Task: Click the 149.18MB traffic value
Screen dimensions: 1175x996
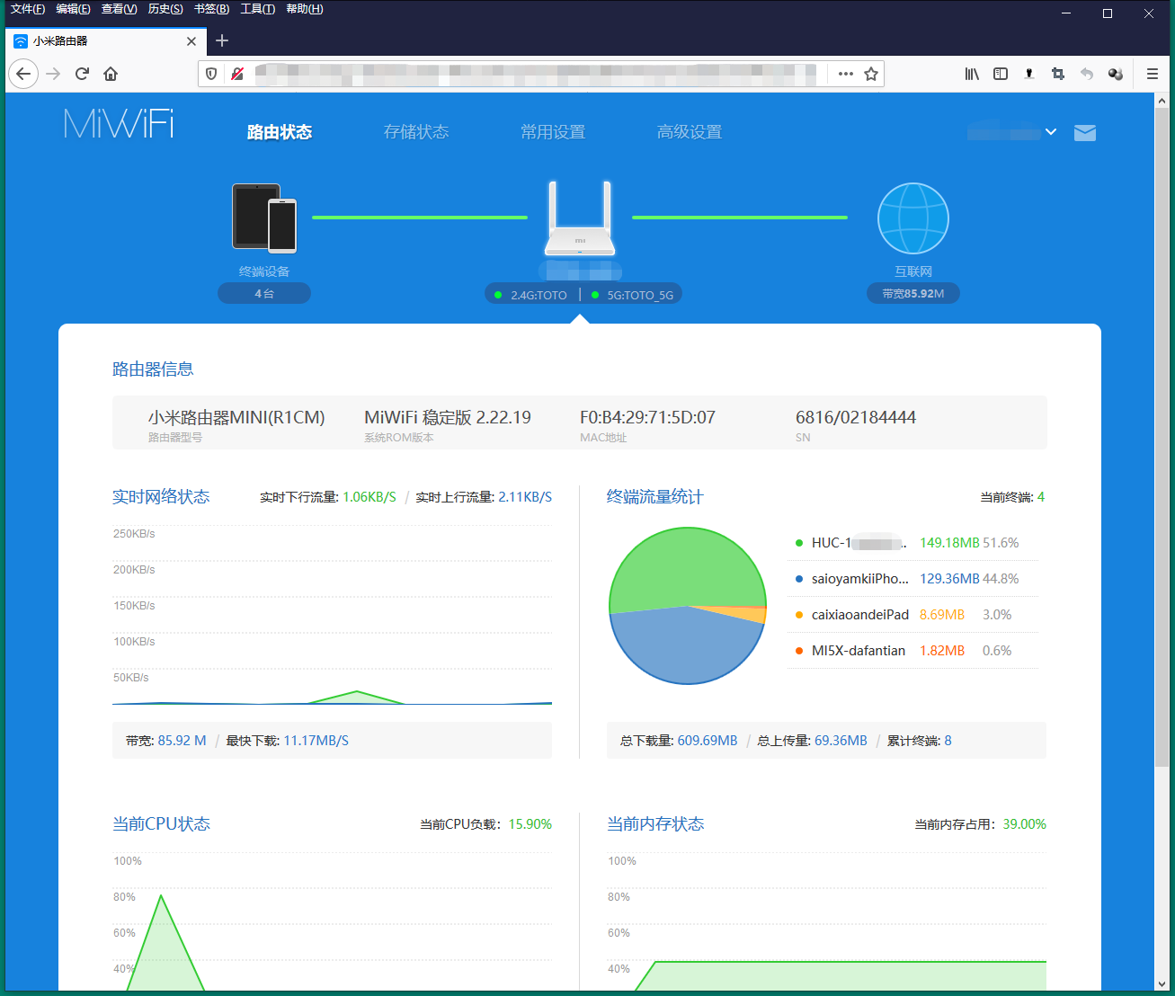Action: point(949,543)
